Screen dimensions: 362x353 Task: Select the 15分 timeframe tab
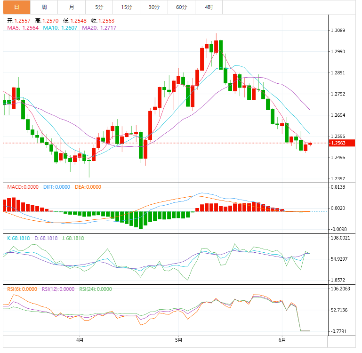[x=126, y=7]
